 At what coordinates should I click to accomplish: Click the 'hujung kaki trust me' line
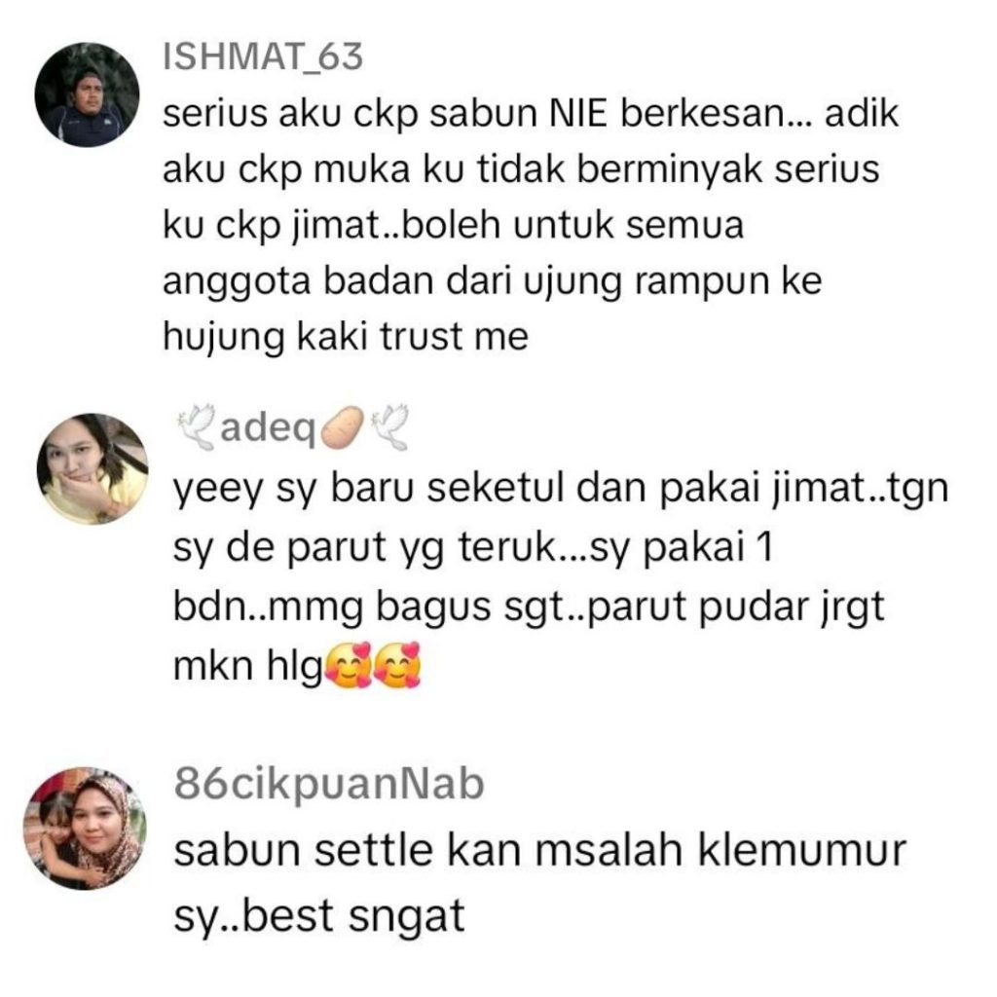pos(346,336)
